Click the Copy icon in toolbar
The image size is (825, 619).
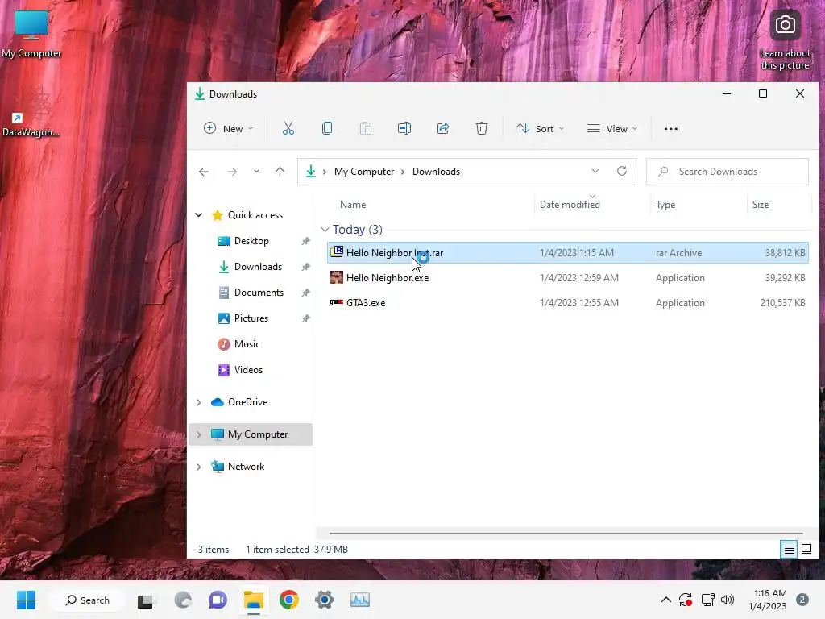coord(327,128)
